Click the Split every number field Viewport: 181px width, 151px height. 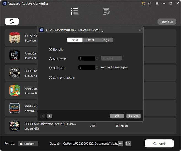point(87,58)
